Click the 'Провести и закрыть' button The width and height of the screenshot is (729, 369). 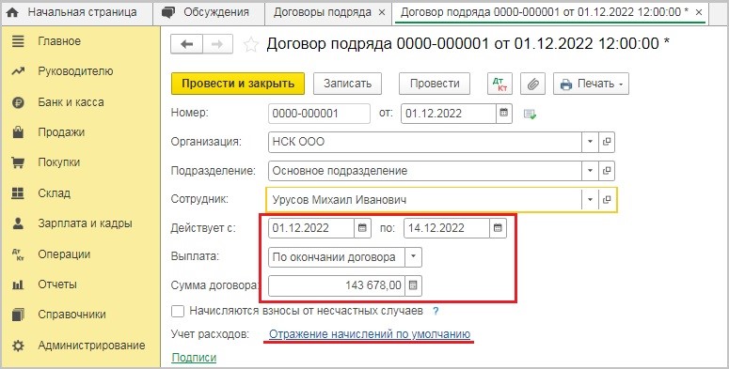238,84
